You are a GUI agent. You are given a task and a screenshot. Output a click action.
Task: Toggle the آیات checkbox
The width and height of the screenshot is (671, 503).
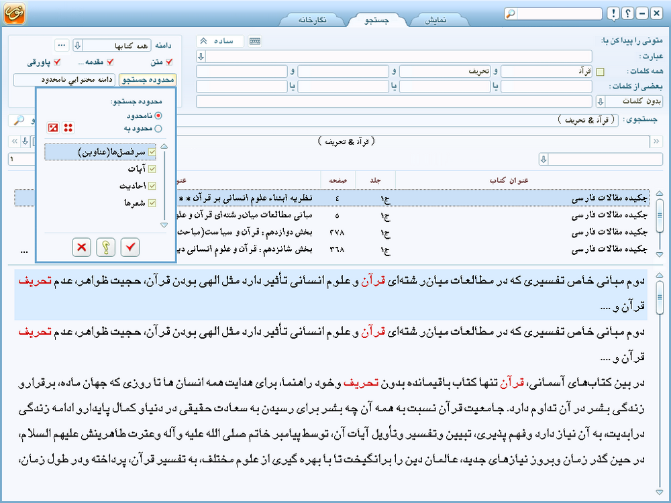pos(152,169)
